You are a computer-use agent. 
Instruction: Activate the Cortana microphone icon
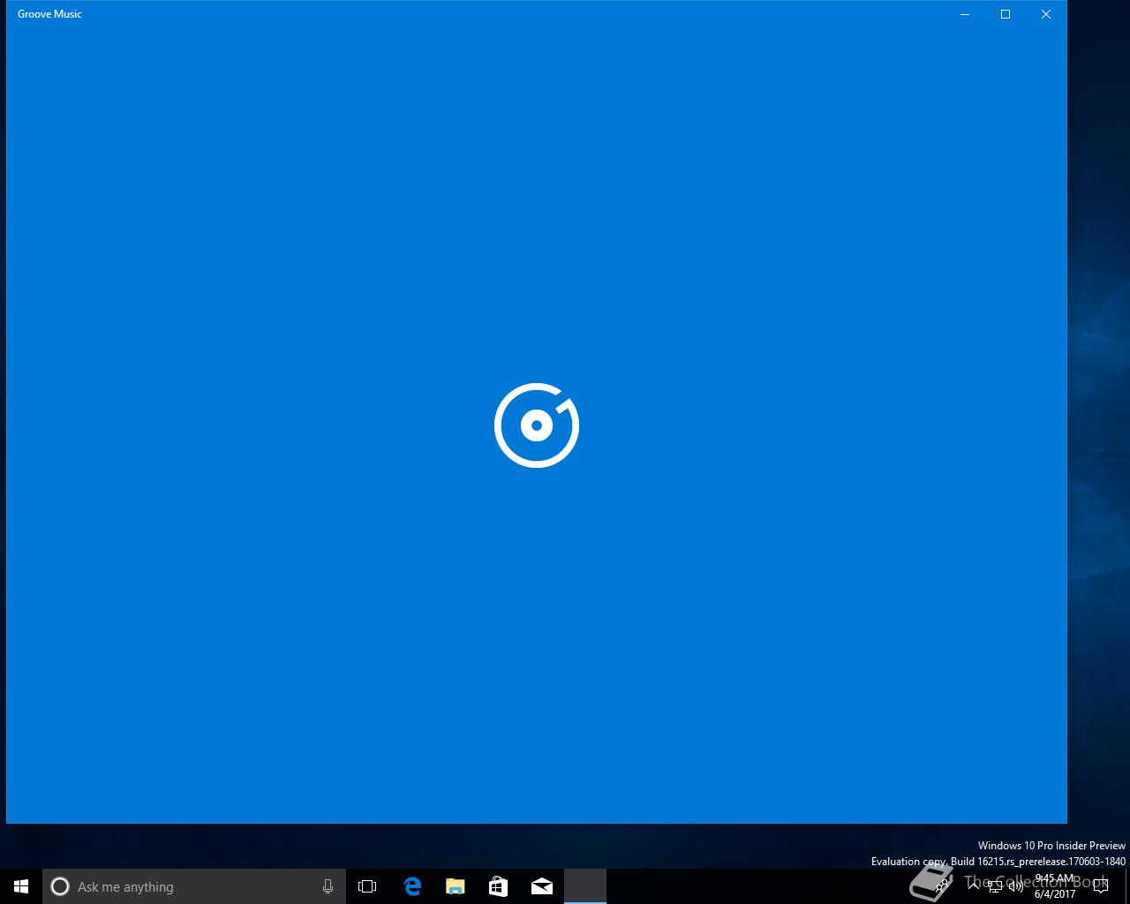pyautogui.click(x=328, y=886)
